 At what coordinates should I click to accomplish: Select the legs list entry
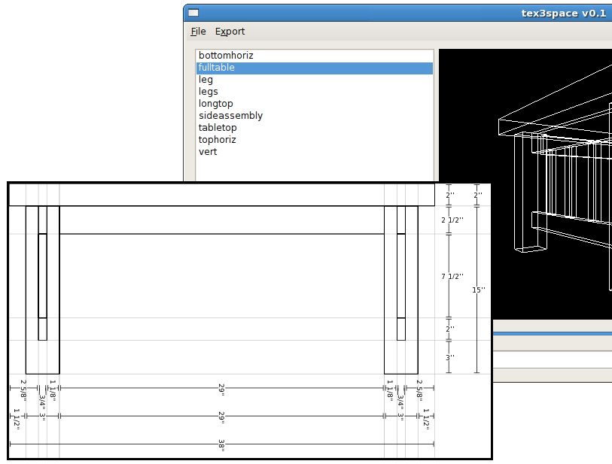coord(209,92)
